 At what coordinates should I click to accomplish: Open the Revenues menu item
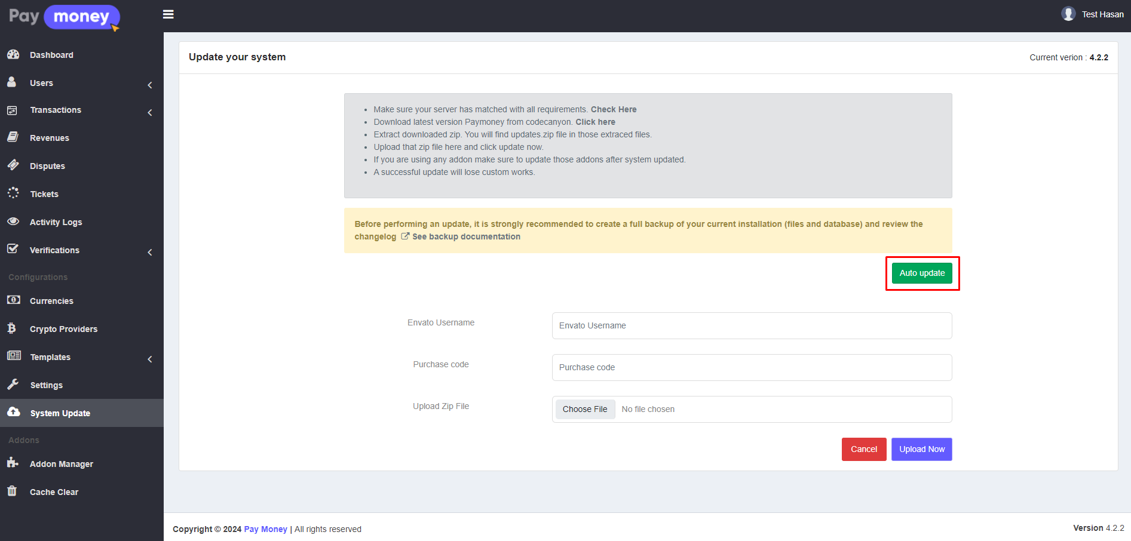(50, 138)
